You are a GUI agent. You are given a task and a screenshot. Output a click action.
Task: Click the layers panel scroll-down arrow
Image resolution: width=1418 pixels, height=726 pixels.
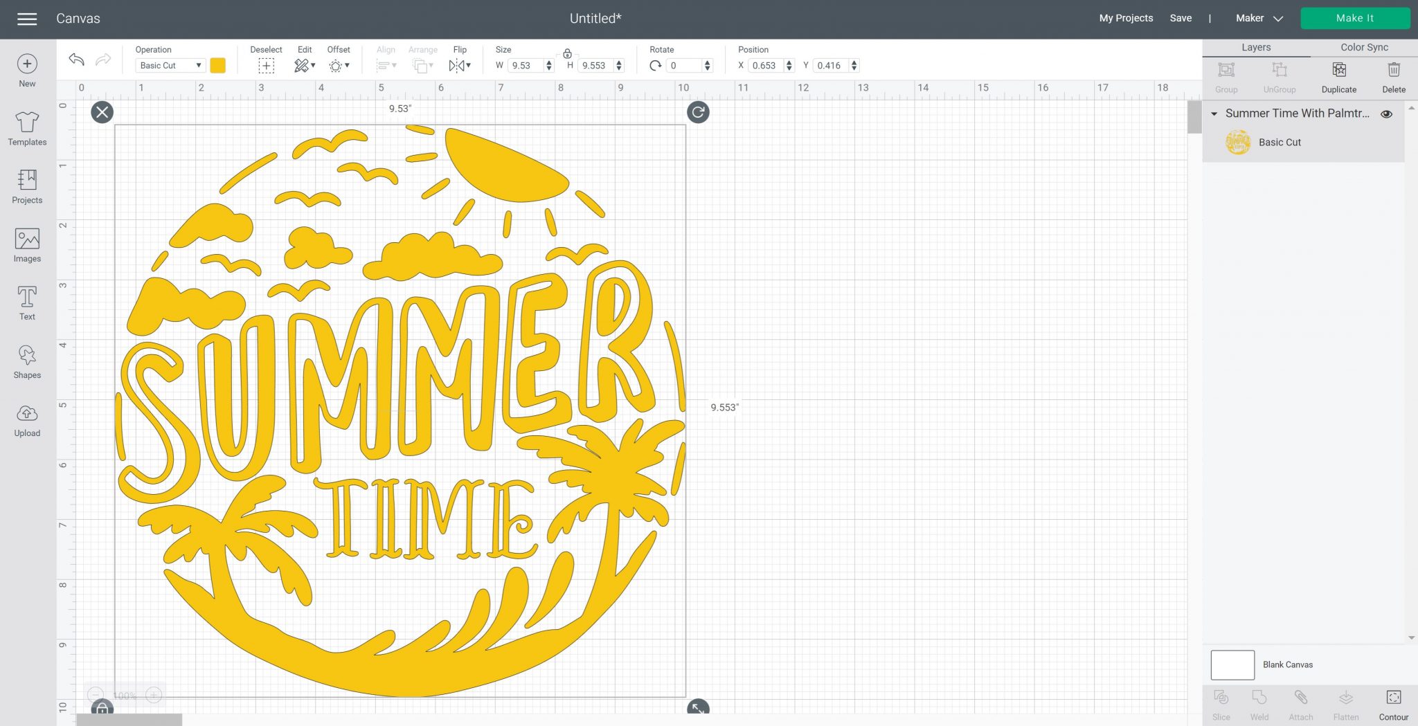click(x=1411, y=638)
